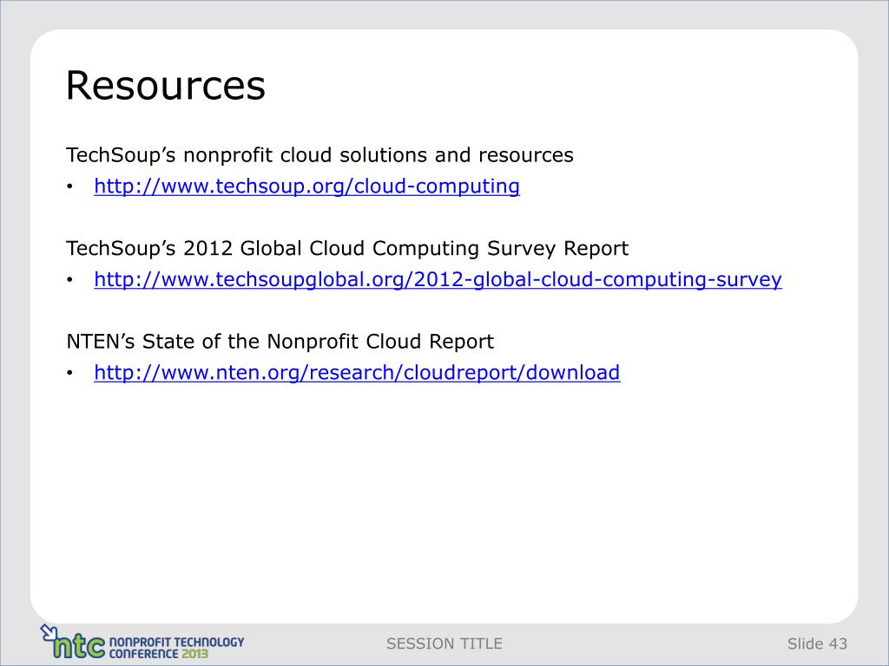Open the techsoup.org cloud-computing link
Screen dimensions: 889x666
point(306,186)
